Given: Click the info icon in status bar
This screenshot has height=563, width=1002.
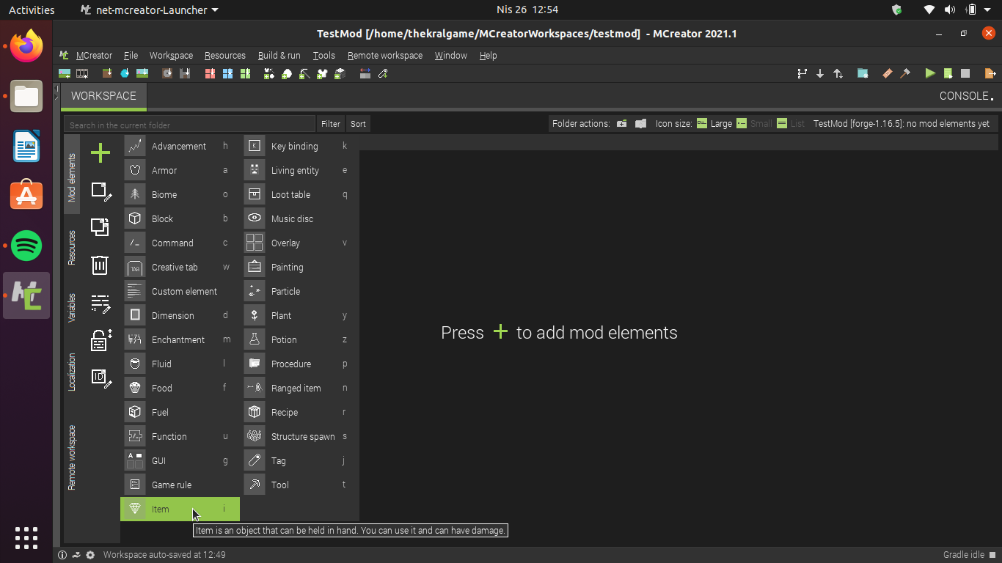Looking at the screenshot, I should [x=62, y=555].
